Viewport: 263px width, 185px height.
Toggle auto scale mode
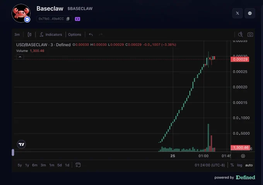pyautogui.click(x=249, y=165)
